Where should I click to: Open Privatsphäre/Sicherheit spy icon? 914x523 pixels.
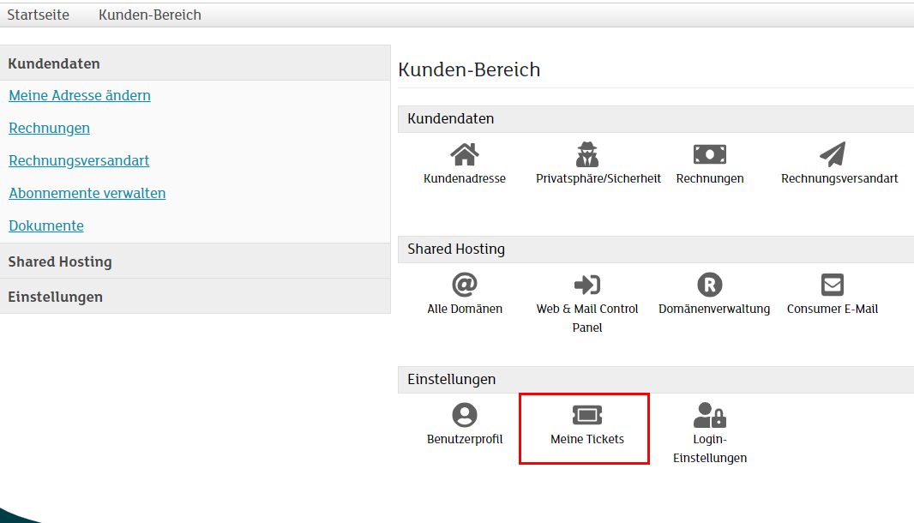pos(587,155)
